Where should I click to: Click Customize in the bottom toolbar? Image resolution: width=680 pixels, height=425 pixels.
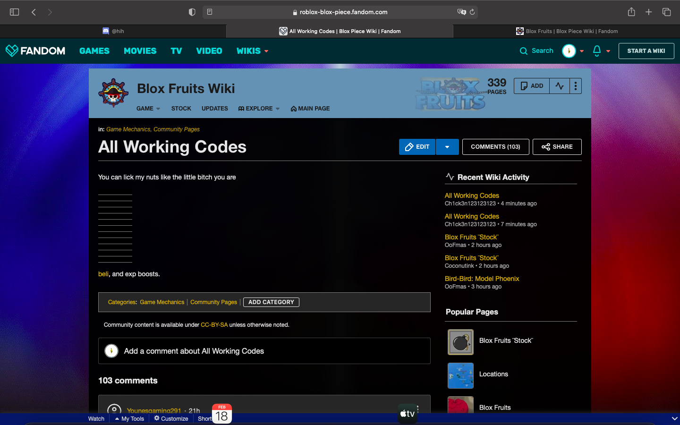171,419
